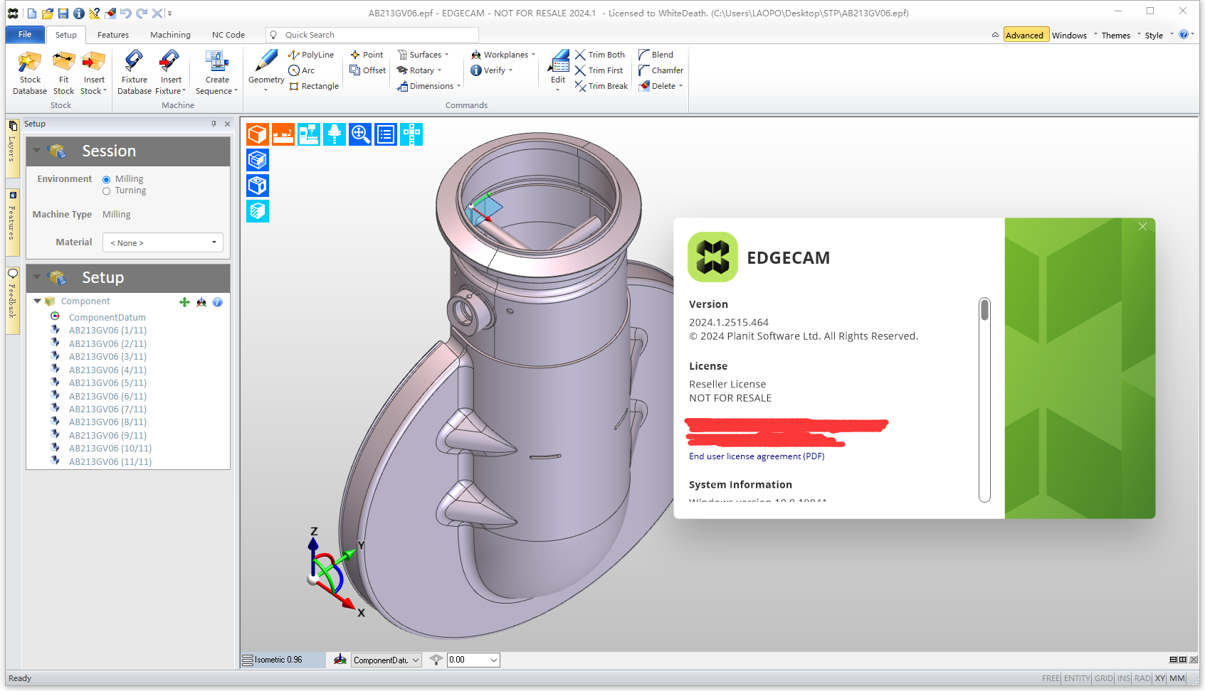The width and height of the screenshot is (1205, 691).
Task: Select Arc drawing command
Action: point(302,70)
